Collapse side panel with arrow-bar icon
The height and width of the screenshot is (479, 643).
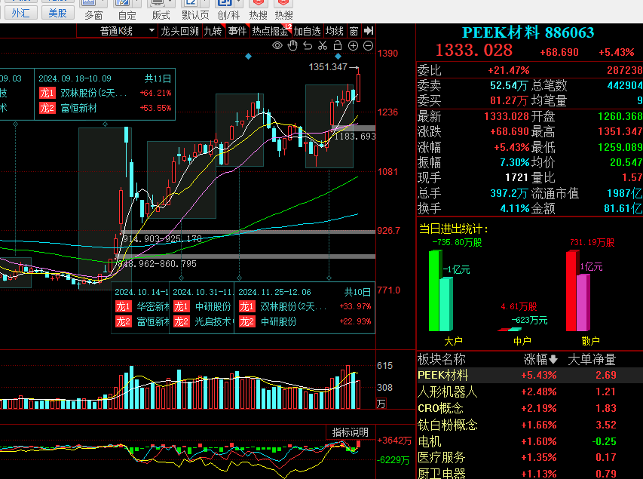coord(369,31)
